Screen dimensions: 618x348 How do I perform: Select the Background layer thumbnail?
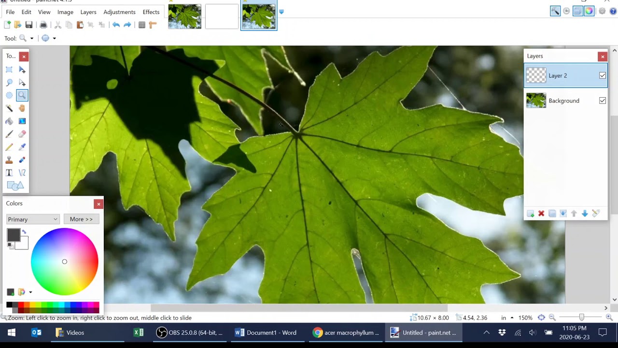tap(536, 101)
